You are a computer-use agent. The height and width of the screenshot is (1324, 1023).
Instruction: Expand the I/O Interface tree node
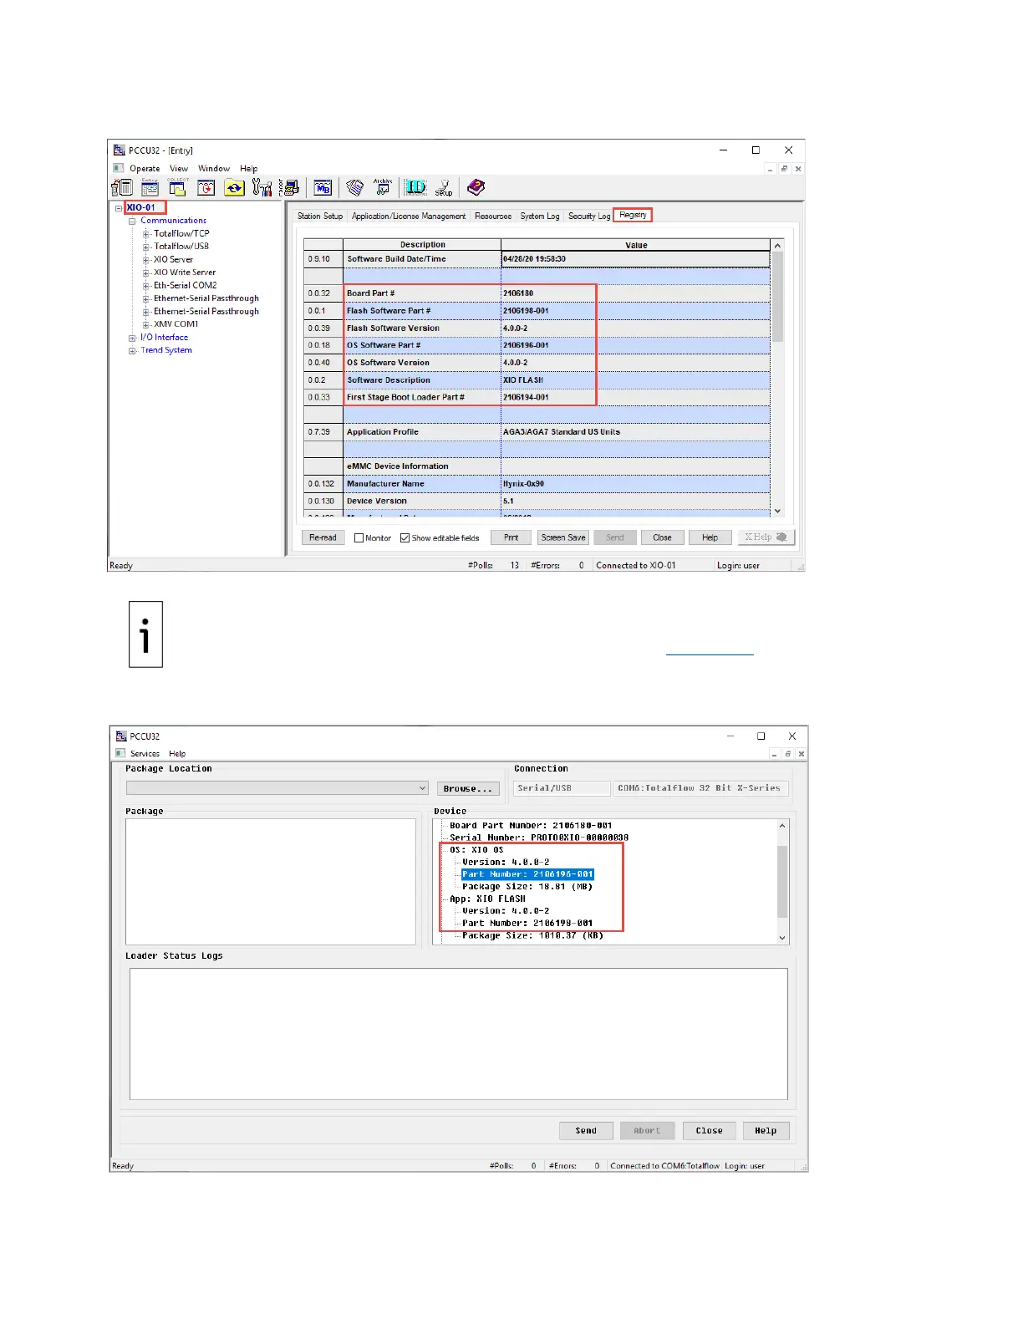point(132,338)
